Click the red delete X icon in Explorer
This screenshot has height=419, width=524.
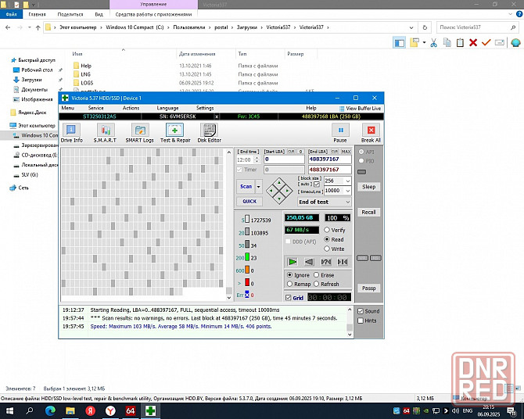[473, 43]
